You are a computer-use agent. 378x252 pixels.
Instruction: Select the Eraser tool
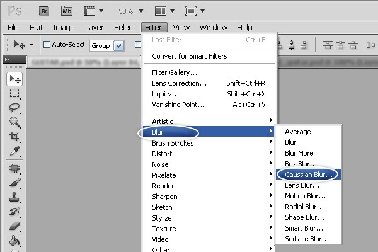pos(14,226)
